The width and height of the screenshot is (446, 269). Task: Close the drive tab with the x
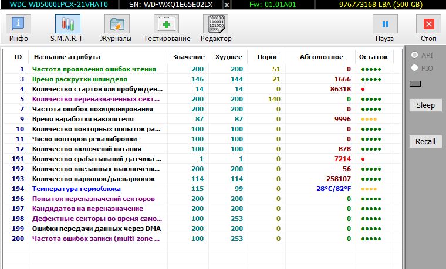(x=227, y=5)
